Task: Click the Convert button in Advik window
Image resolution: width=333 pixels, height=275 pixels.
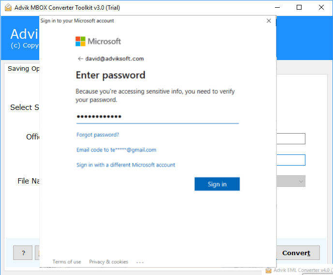Action: (298, 253)
